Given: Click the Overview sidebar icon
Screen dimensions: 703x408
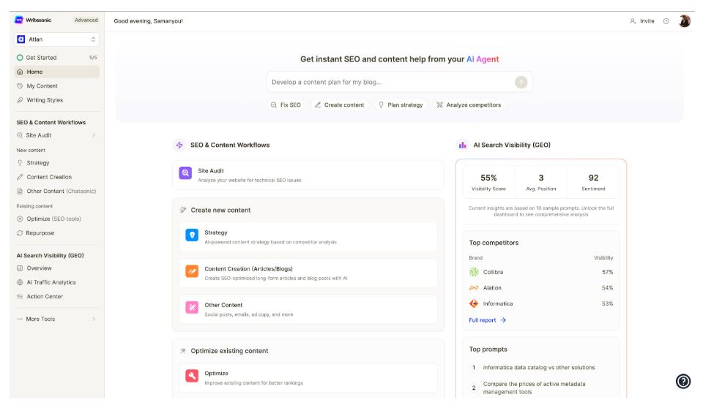Looking at the screenshot, I should 20,268.
